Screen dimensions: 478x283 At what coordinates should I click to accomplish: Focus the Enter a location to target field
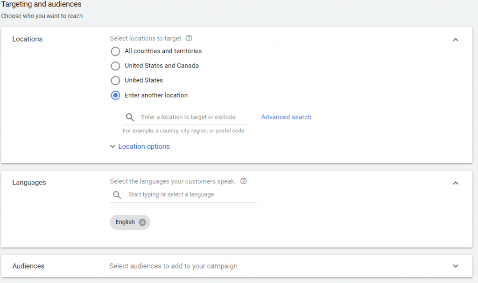(191, 117)
